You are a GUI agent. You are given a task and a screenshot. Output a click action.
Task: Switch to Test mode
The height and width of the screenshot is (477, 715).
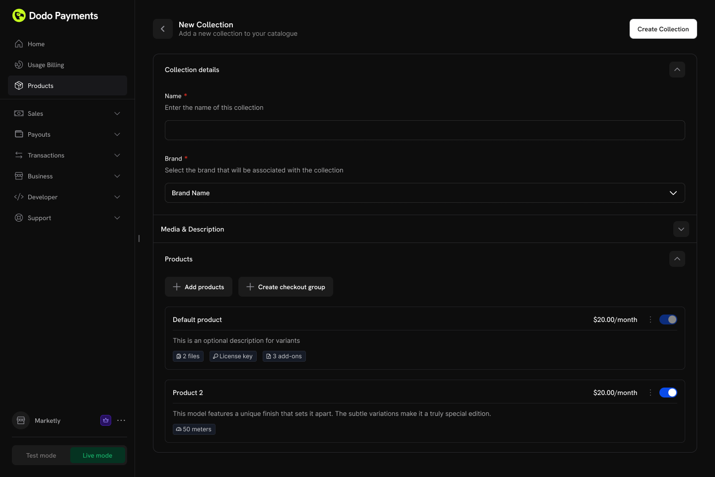(41, 455)
